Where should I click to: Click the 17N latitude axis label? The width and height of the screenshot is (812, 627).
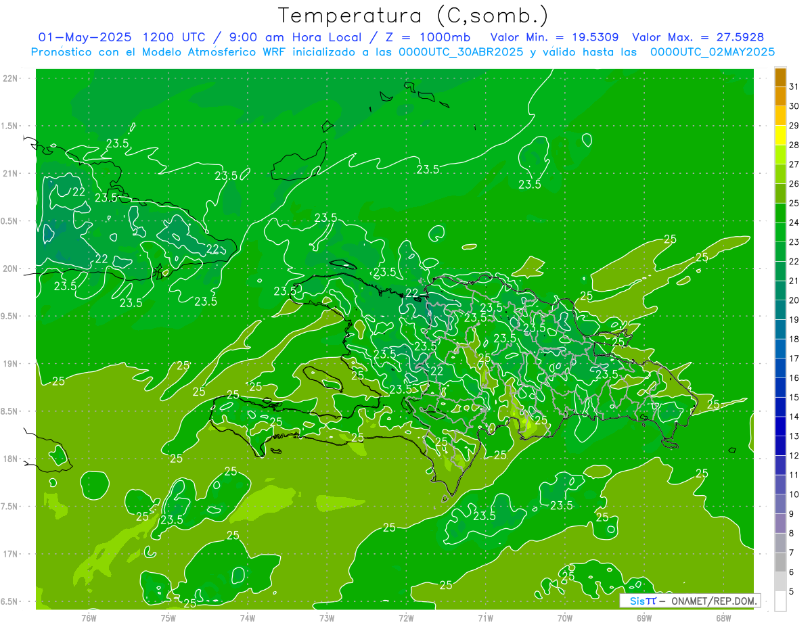(x=9, y=554)
